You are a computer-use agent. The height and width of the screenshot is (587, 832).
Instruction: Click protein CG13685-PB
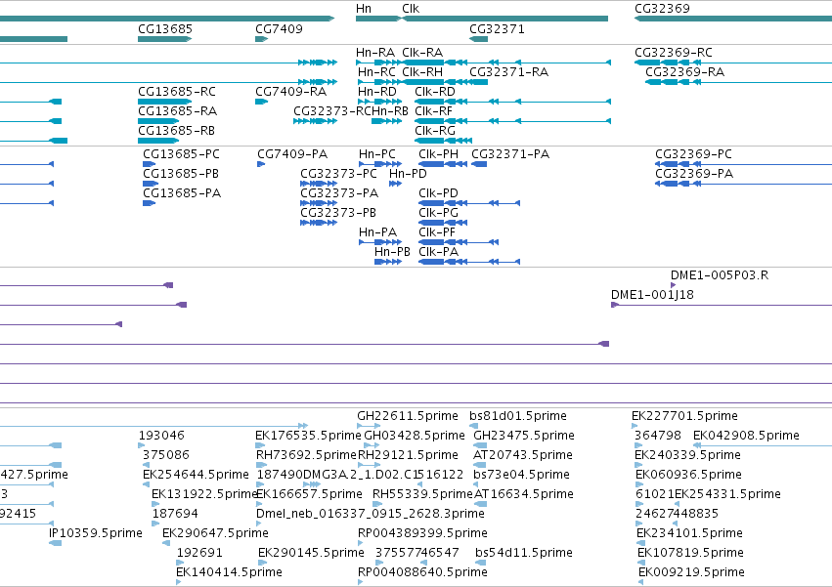point(181,174)
